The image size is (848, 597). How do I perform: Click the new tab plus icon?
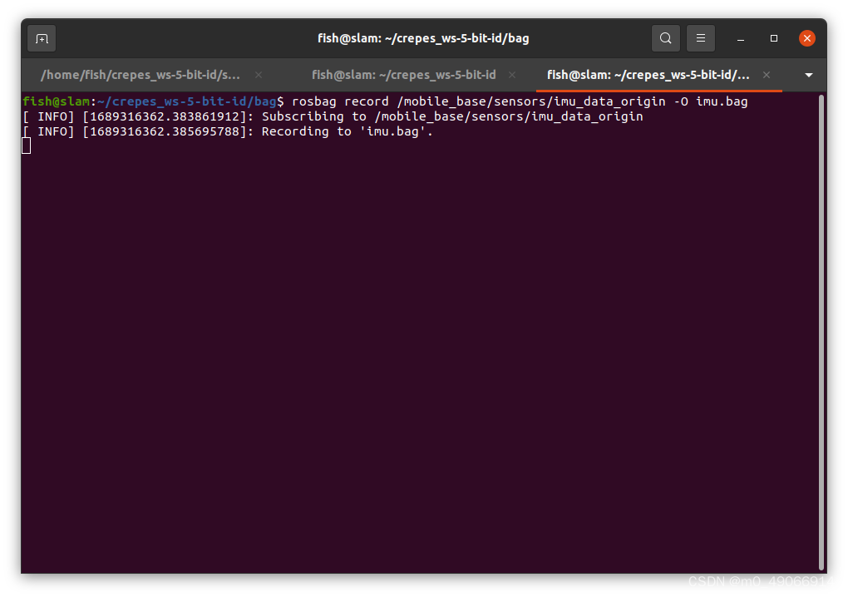click(x=41, y=38)
